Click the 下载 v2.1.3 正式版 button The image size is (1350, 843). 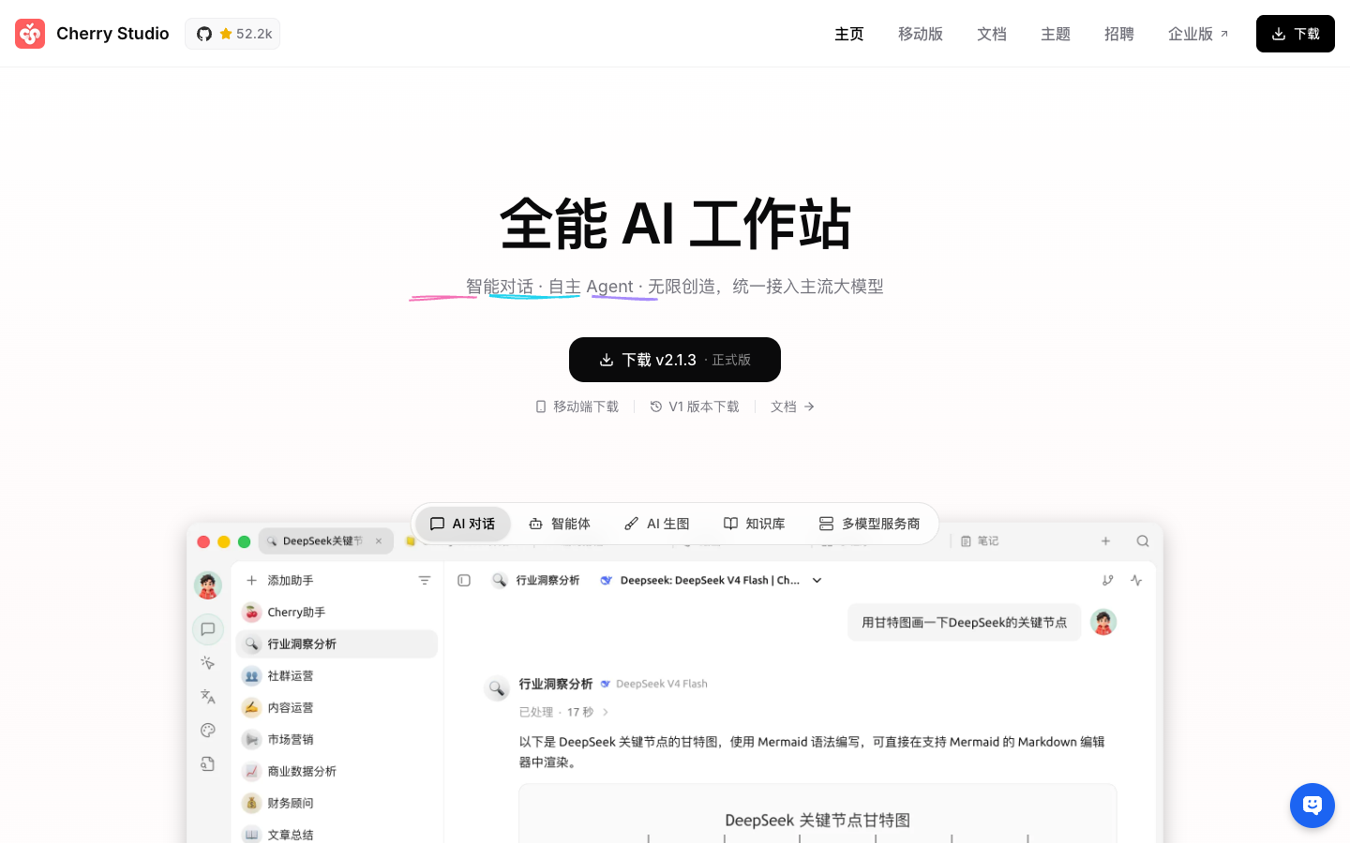point(675,360)
